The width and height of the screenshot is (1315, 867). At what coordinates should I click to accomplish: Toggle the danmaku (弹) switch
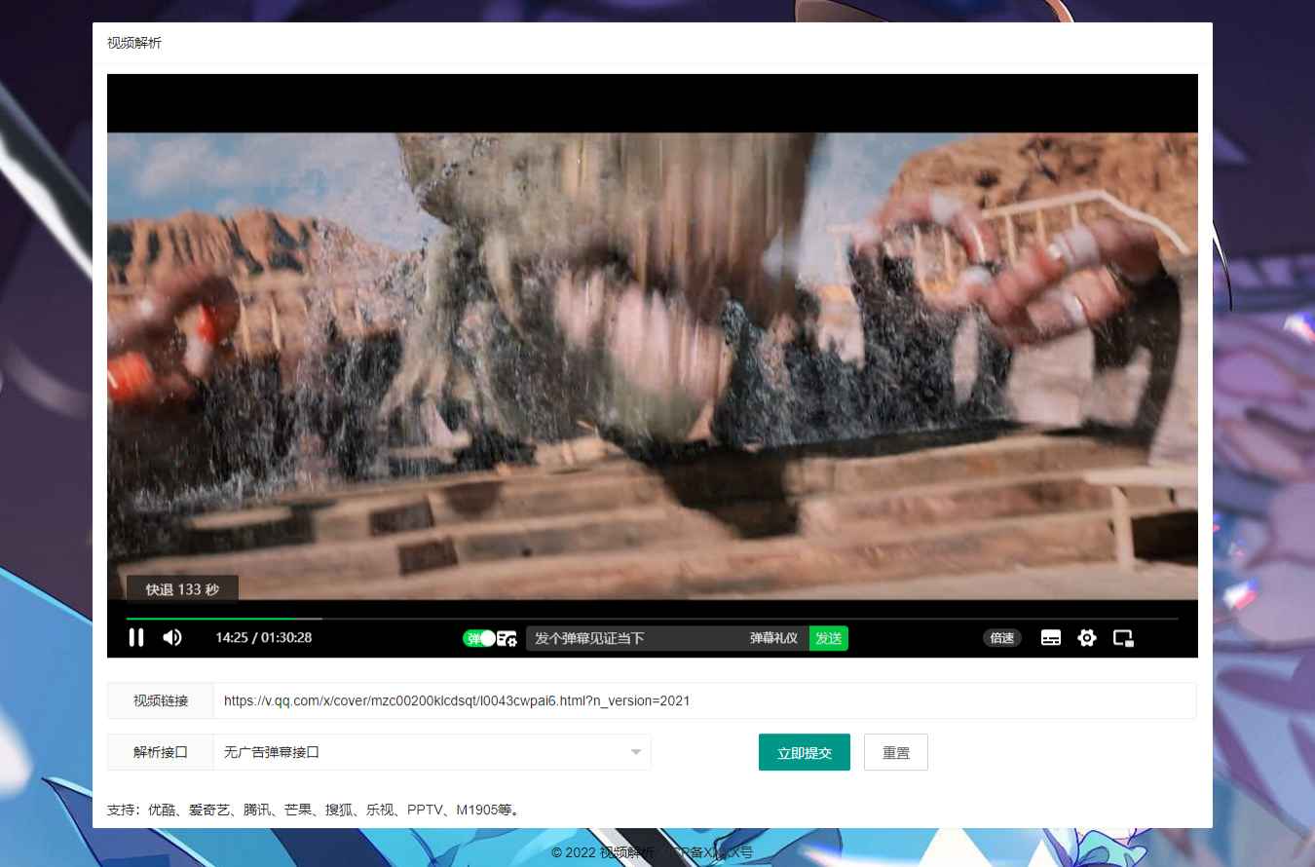[x=478, y=638]
